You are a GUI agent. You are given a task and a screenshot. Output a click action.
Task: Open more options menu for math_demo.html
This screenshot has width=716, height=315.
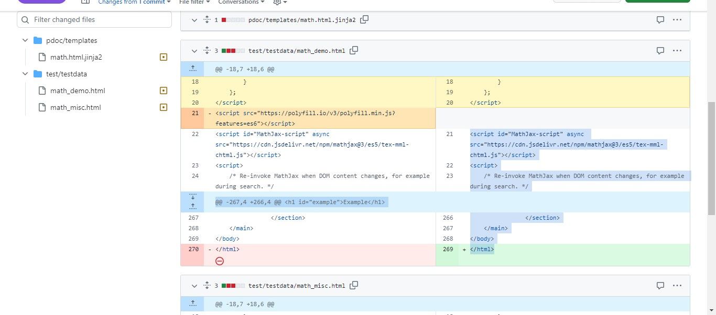[677, 51]
